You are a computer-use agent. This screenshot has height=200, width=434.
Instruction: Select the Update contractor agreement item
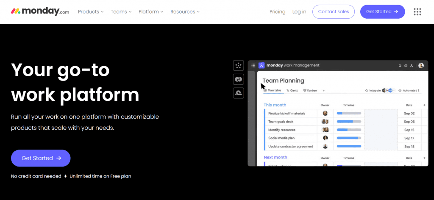[291, 146]
